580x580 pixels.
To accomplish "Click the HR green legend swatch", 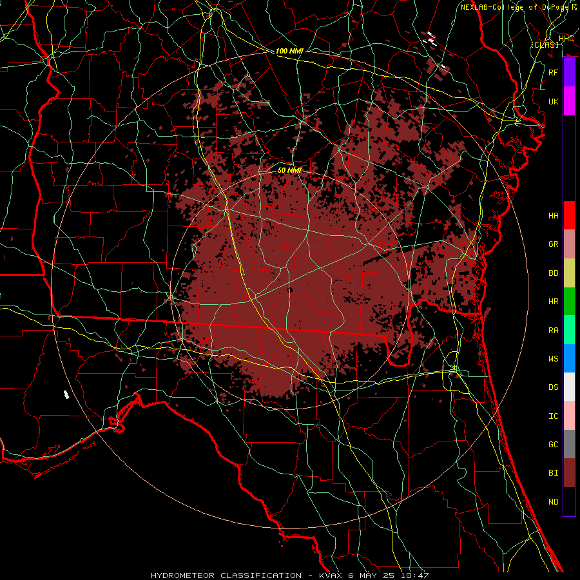I will [x=569, y=302].
